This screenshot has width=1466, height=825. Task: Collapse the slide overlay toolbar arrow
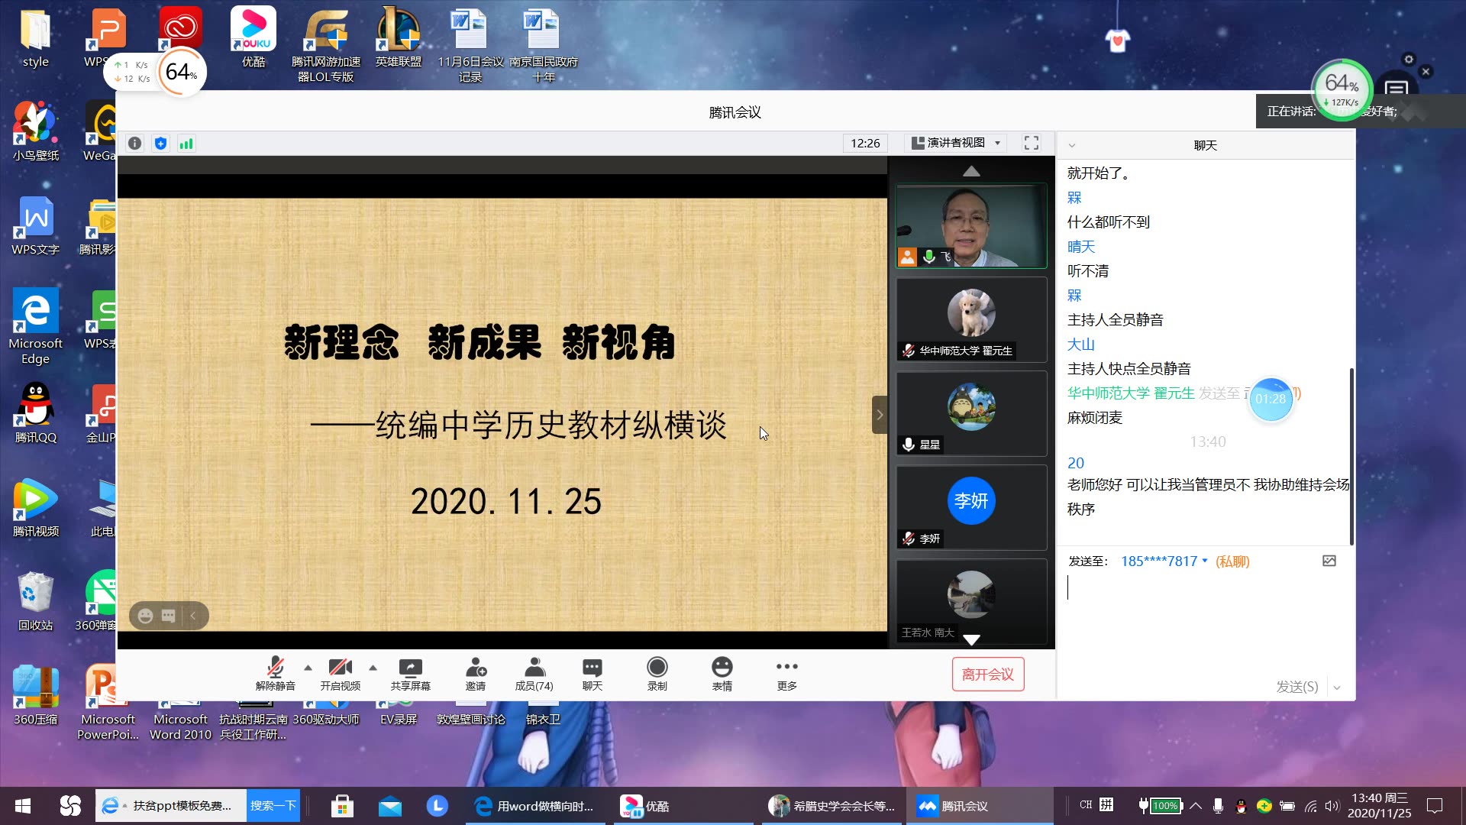coord(193,616)
